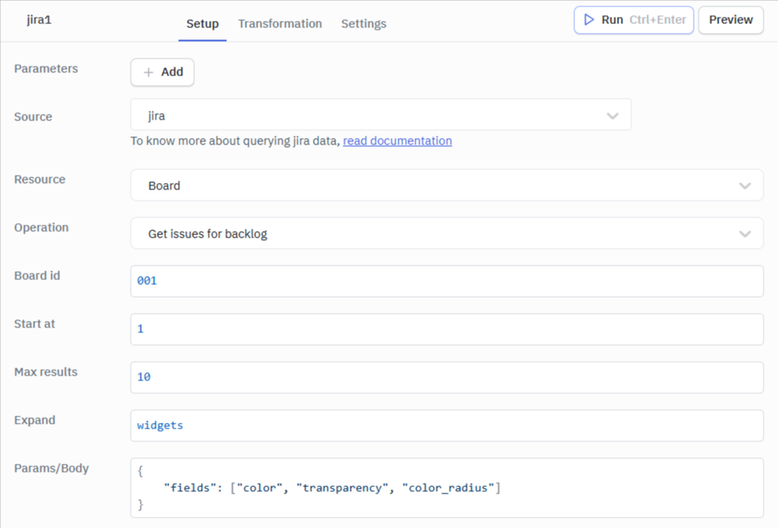Open the Preview button
Viewport: 778px width, 528px height.
(731, 20)
